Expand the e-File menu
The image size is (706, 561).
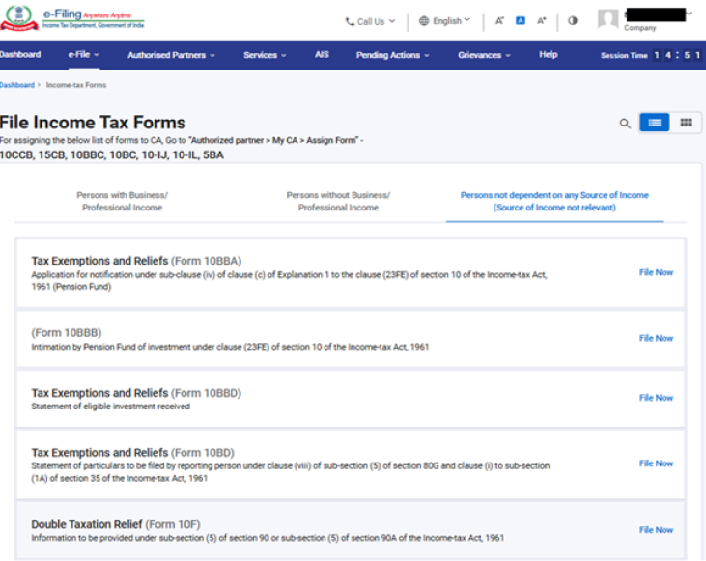tap(83, 55)
